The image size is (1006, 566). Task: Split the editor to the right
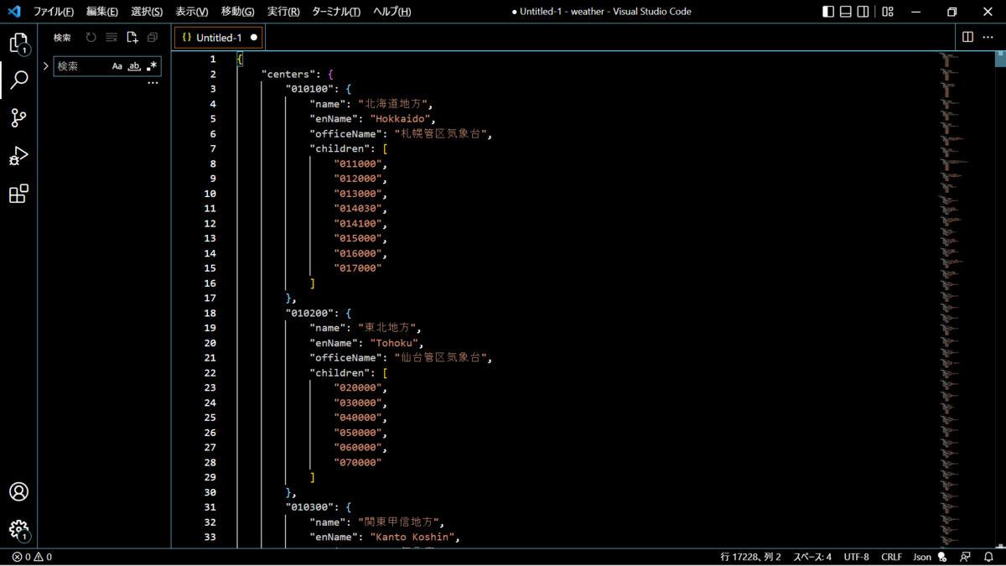967,37
